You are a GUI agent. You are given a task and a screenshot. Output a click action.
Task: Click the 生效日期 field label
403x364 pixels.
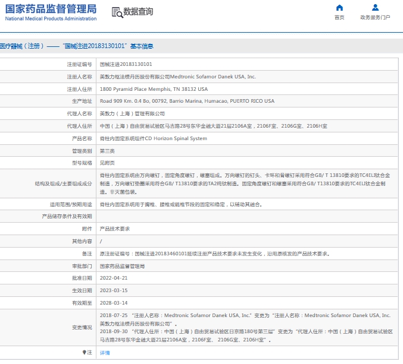82,290
